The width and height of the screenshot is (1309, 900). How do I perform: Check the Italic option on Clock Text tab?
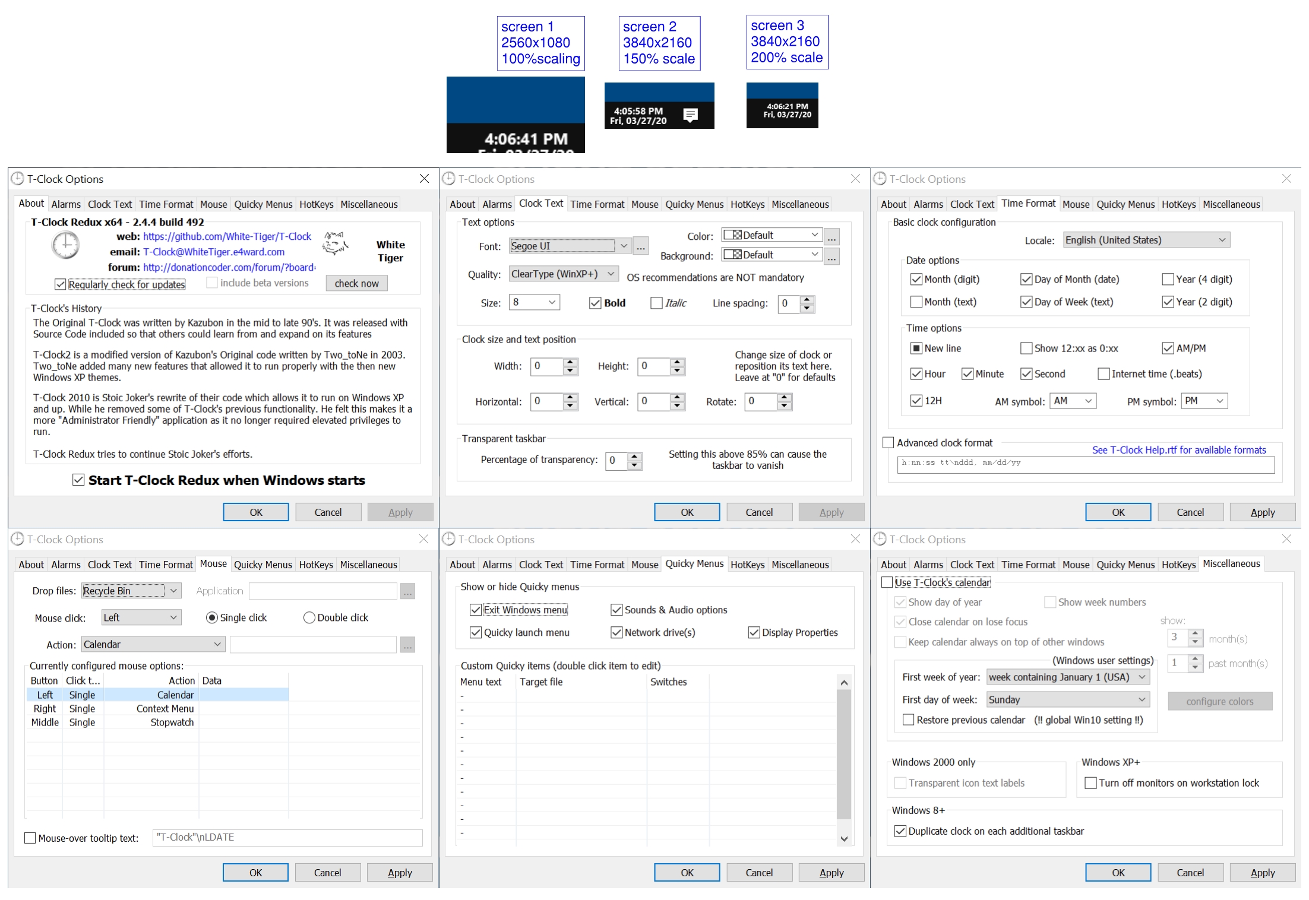(x=656, y=303)
